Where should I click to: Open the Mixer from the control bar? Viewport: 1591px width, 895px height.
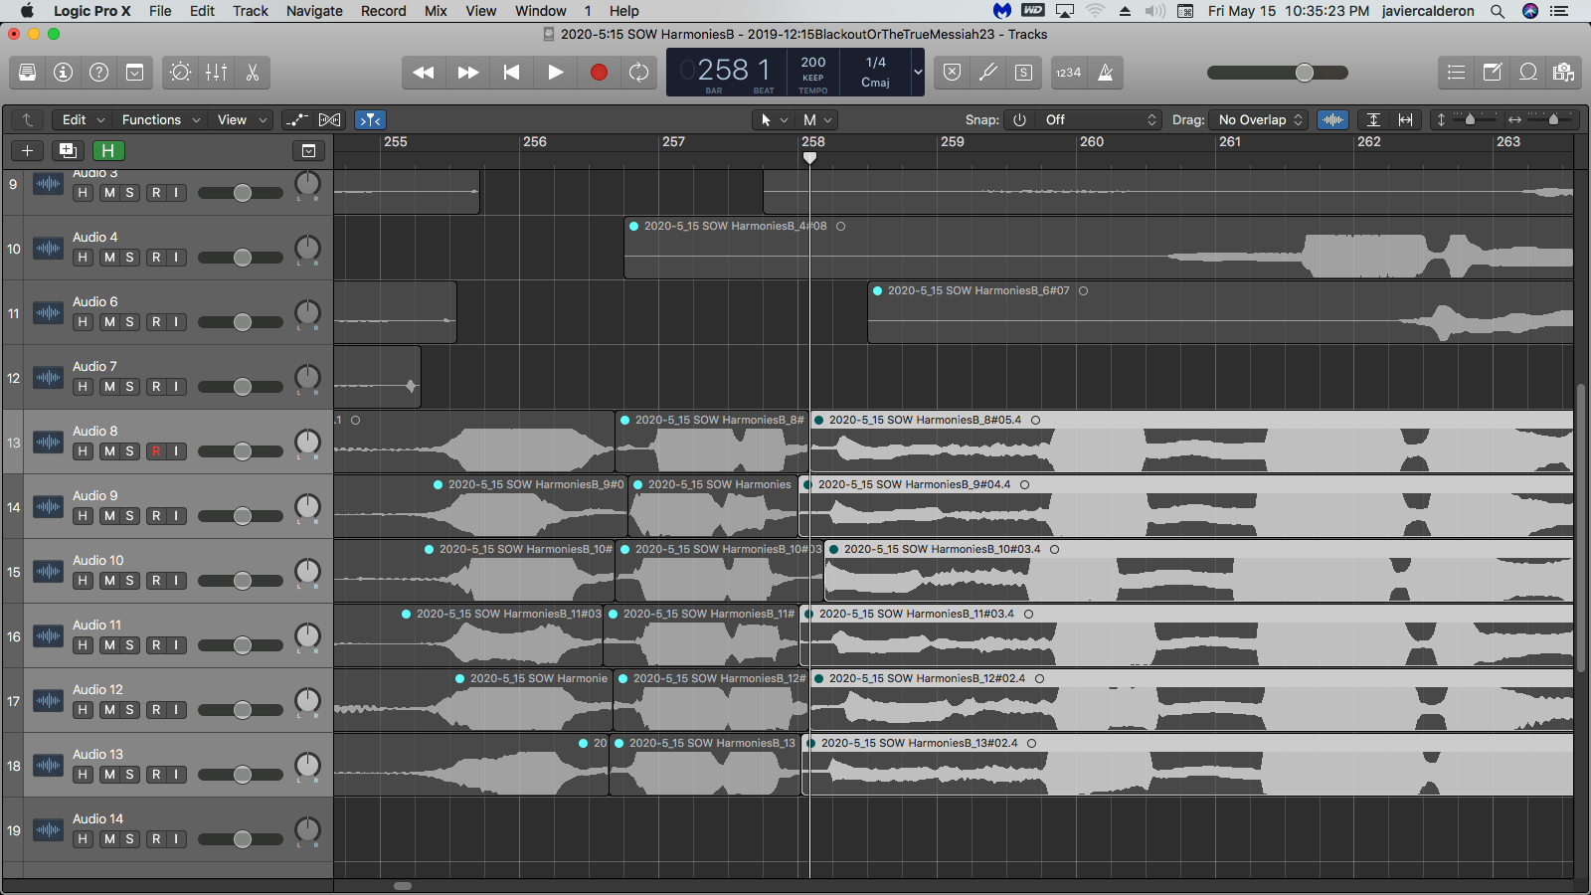click(x=216, y=73)
